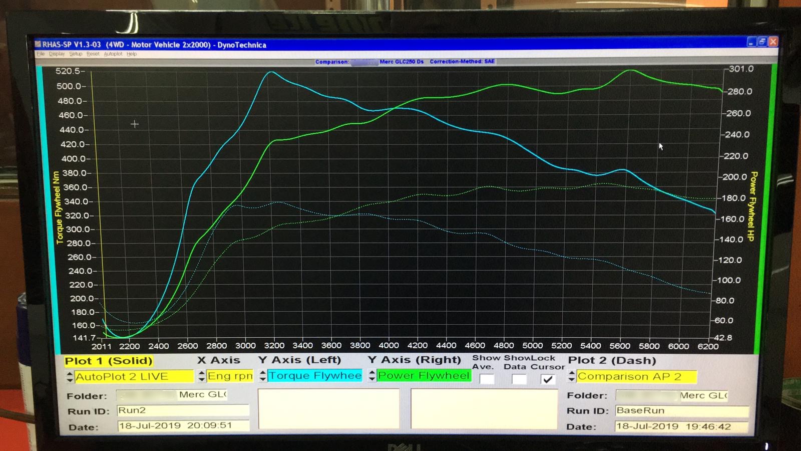Screen dimensions: 801x451
Task: Click the 4000 rpm tick label
Action: (388, 345)
